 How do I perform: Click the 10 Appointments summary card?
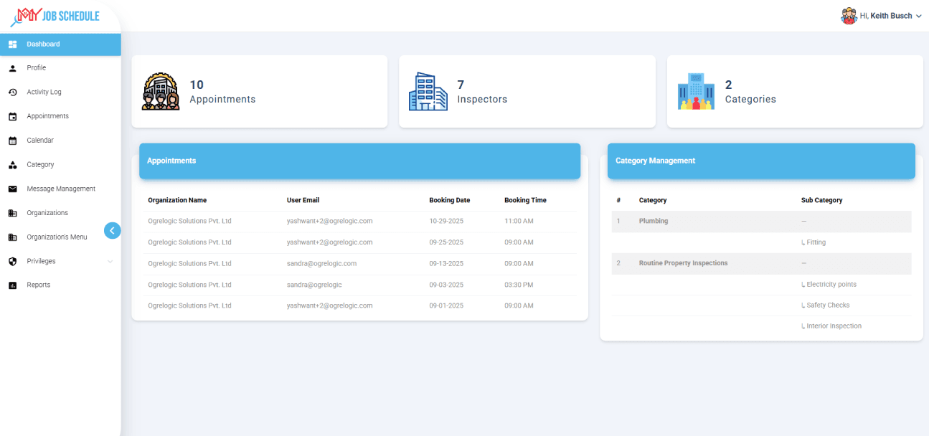[x=259, y=92]
